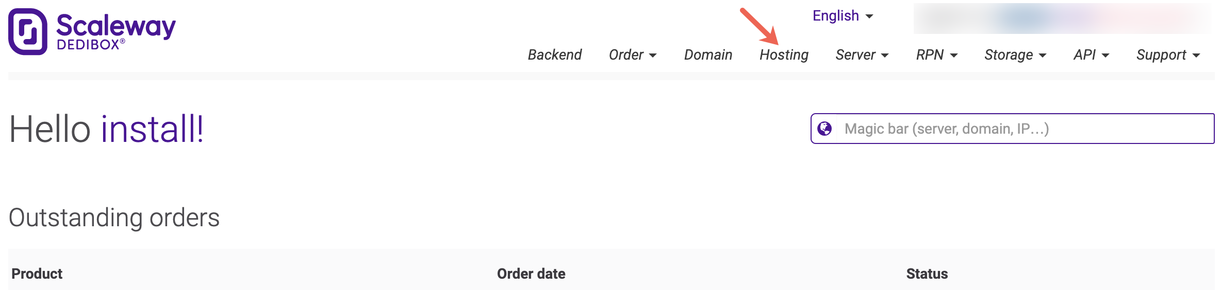Open the Backend menu item
The image size is (1221, 290).
tap(554, 55)
